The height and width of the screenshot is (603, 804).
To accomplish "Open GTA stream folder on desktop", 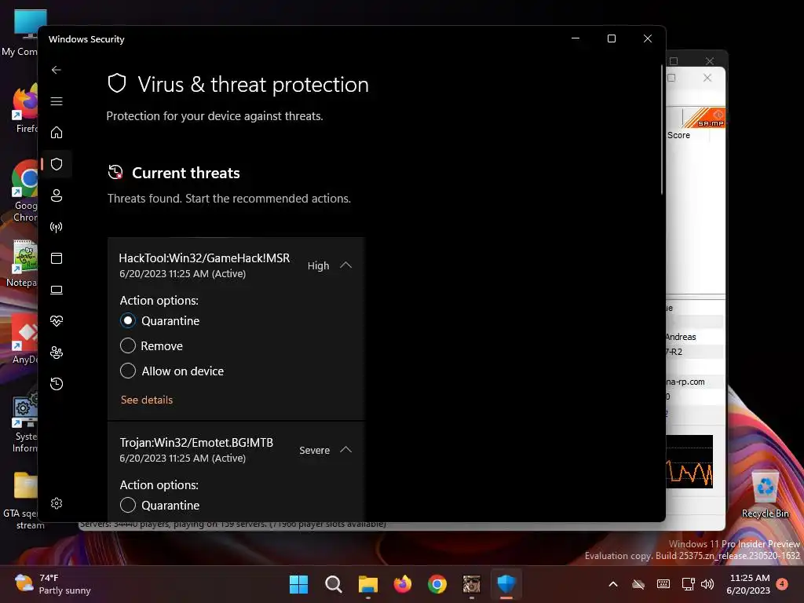I will click(x=21, y=500).
